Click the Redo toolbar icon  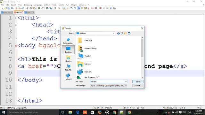click(42, 8)
